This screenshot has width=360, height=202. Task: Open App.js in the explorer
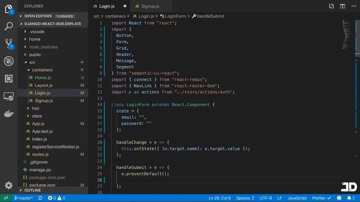[53, 123]
